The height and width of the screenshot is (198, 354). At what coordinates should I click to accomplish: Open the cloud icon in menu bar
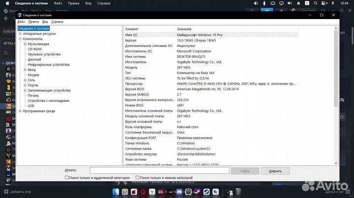point(273,3)
